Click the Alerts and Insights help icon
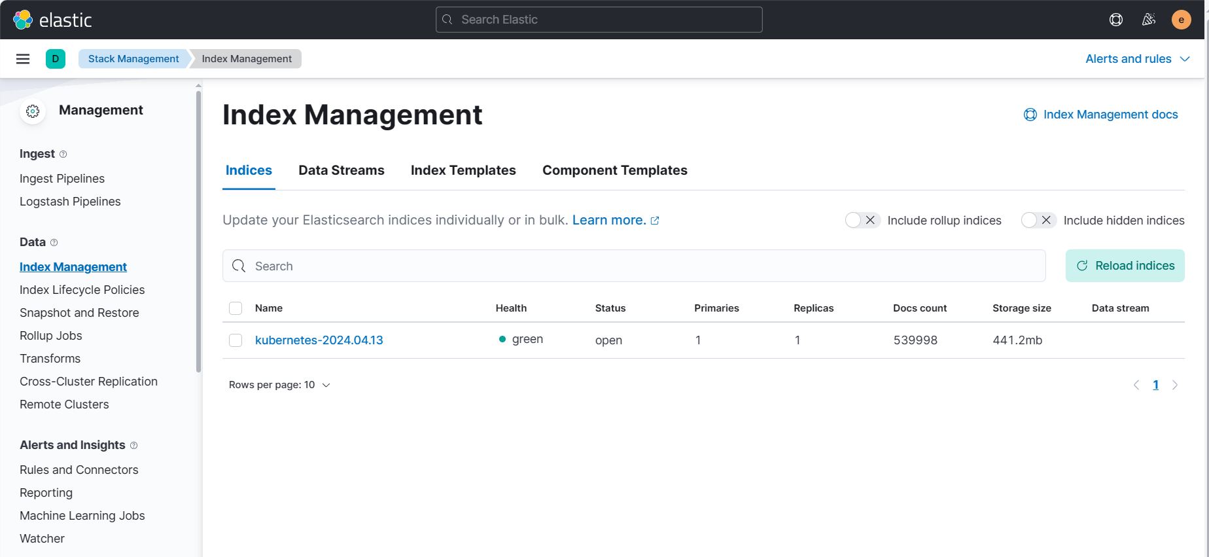 [134, 446]
